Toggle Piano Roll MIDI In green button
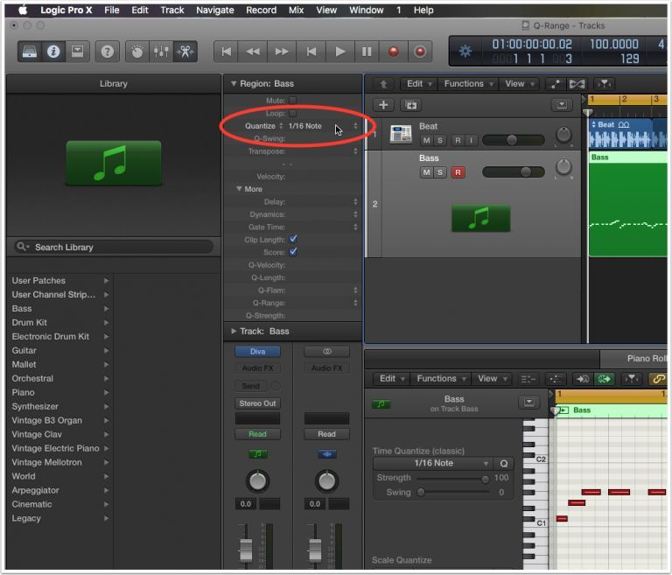 coord(605,379)
